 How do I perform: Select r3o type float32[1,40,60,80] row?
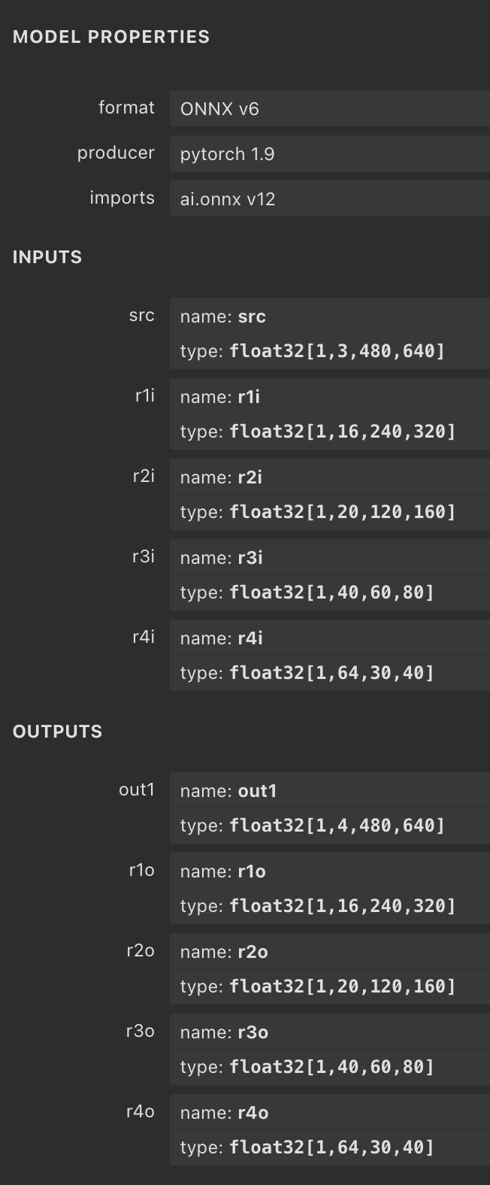coord(330,1067)
